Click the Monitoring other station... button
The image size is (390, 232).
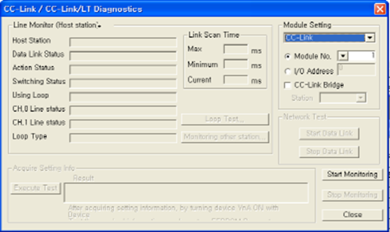225,137
